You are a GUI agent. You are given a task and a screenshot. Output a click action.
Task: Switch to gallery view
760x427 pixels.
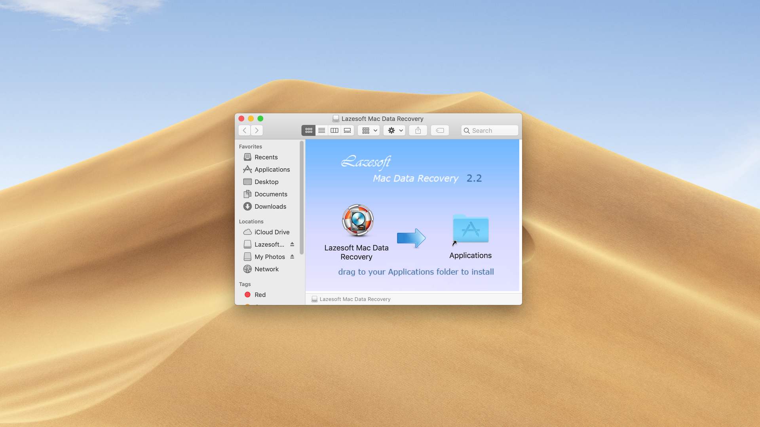tap(347, 130)
